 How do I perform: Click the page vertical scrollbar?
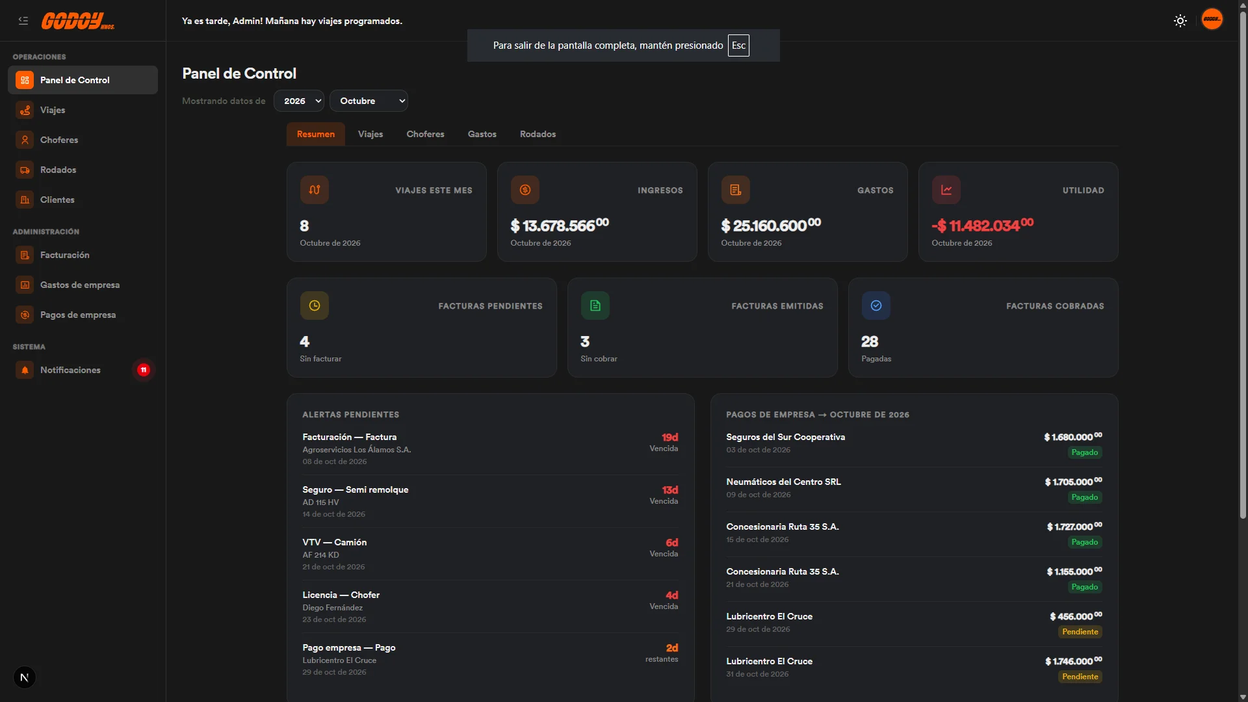tap(1243, 266)
